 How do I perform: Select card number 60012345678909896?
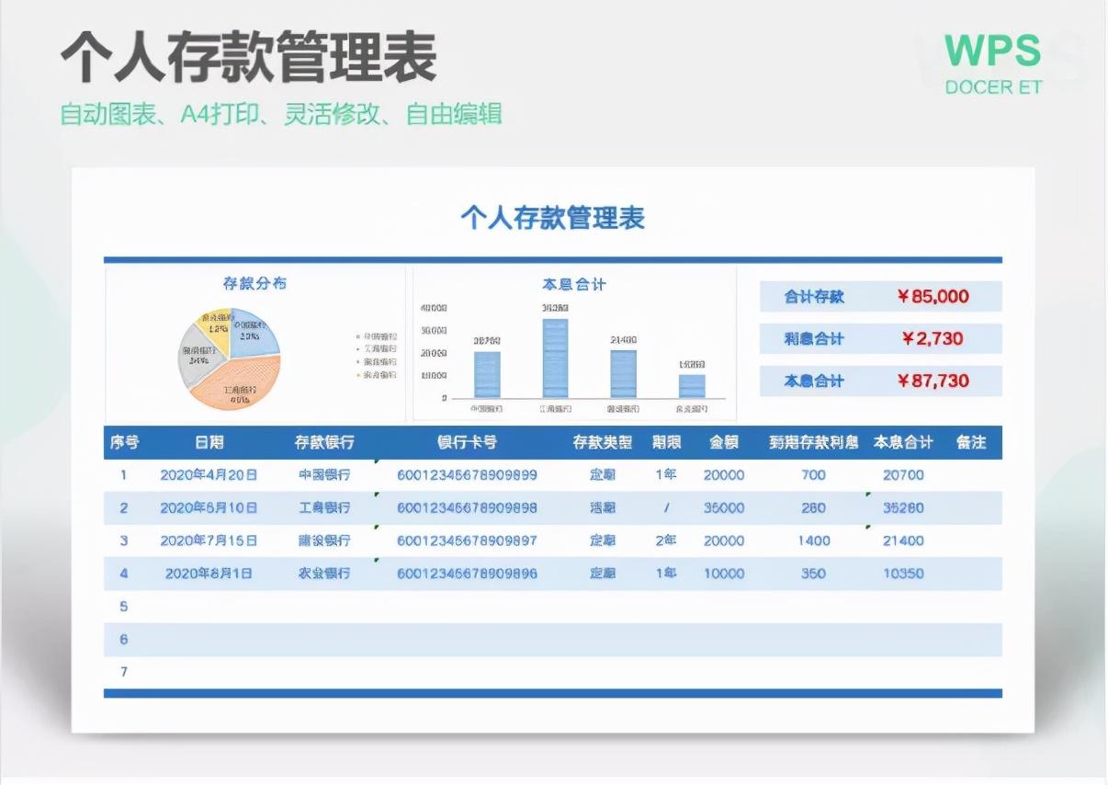(x=467, y=574)
